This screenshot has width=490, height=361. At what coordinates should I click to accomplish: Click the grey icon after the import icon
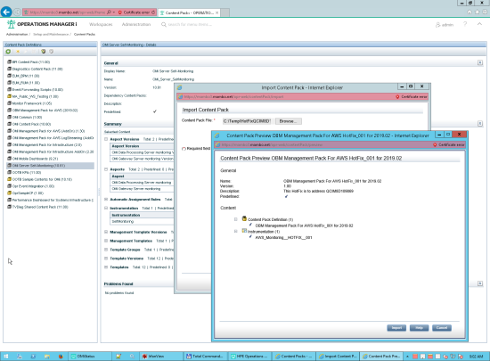(x=52, y=52)
